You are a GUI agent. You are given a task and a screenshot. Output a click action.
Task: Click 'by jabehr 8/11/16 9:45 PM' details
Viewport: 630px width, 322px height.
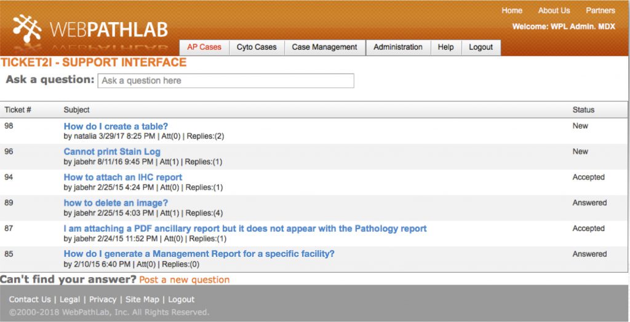[x=108, y=162]
